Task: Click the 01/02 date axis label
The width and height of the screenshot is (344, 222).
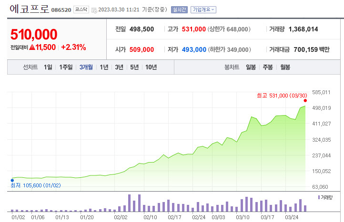Action: 18,217
